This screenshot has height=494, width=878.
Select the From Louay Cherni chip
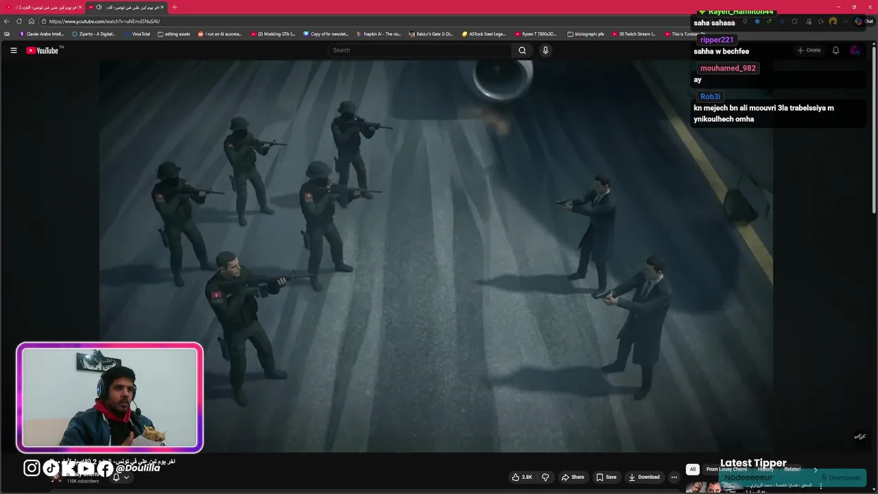(x=726, y=469)
